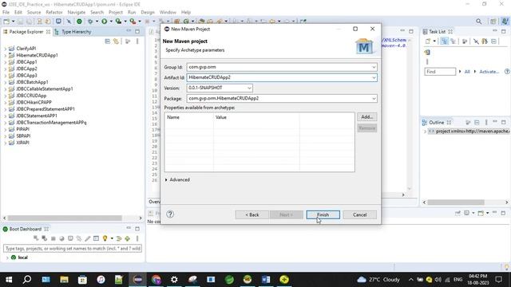Open the Navigate menu
Screen dimensions: 511x287
click(x=77, y=12)
